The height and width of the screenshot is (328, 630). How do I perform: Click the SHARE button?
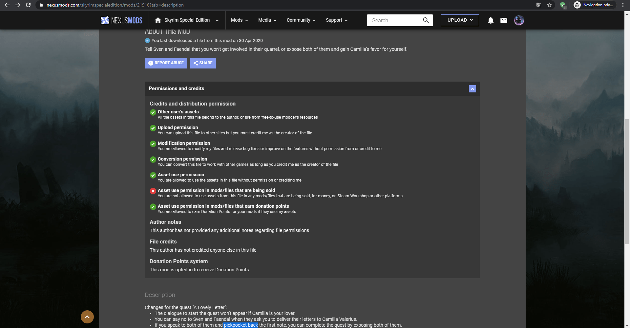(203, 63)
